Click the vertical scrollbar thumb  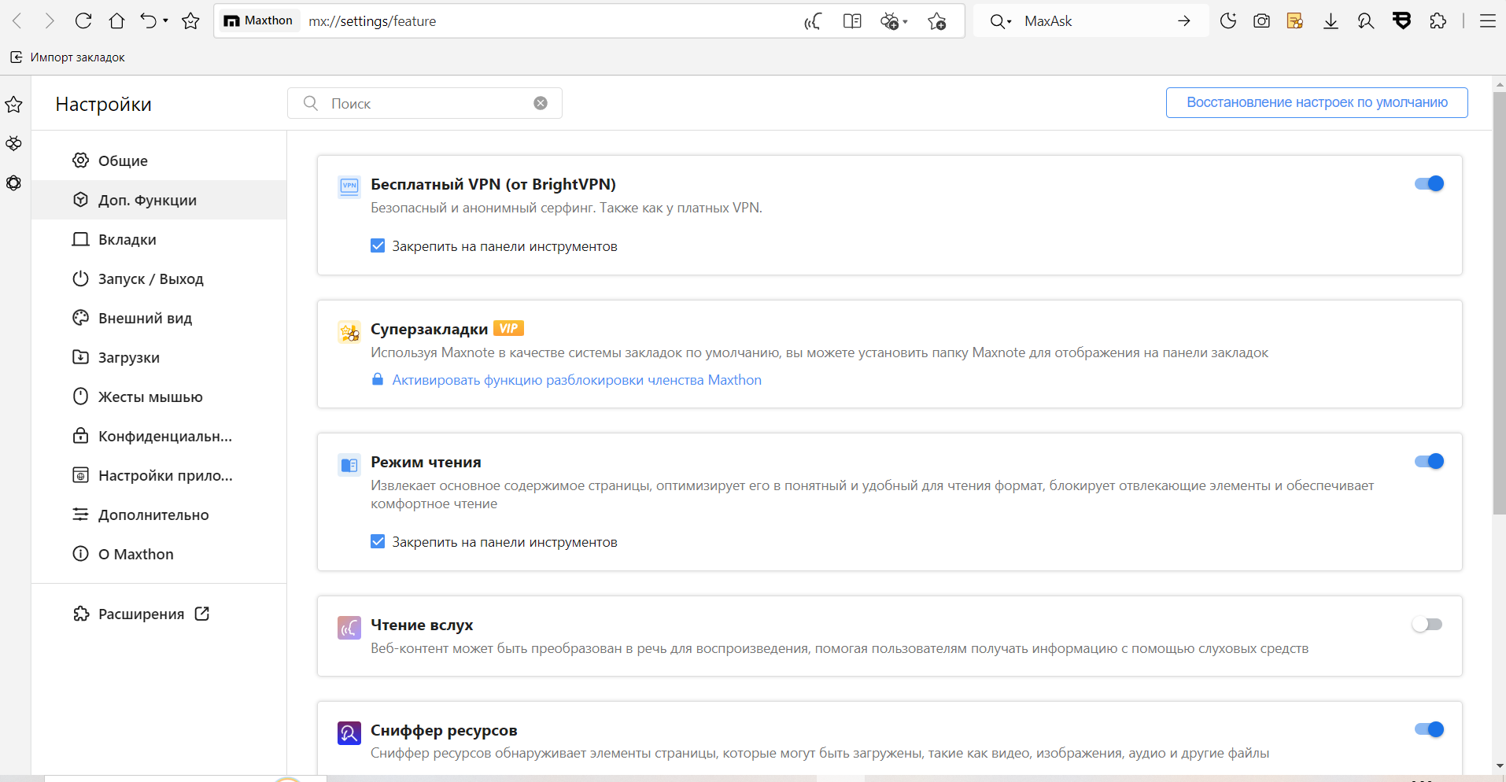(1499, 303)
